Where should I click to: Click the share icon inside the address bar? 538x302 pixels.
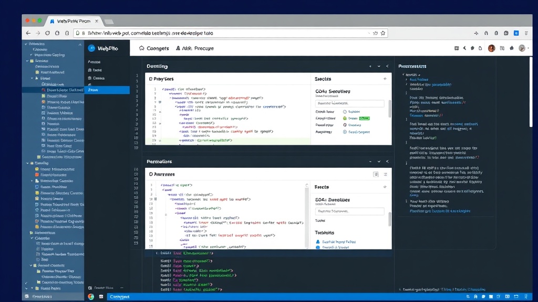click(375, 33)
